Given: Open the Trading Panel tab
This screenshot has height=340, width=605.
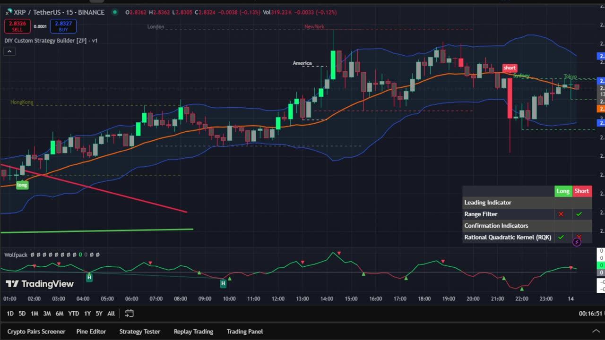Looking at the screenshot, I should pos(245,331).
